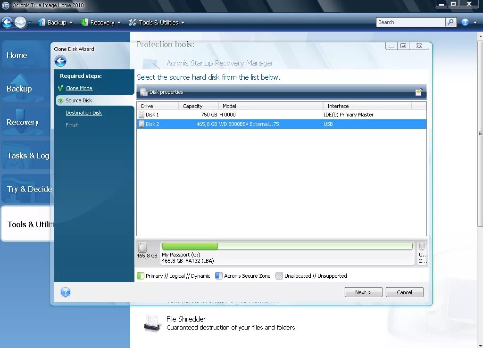Click the wizard back arrow button

tap(60, 61)
